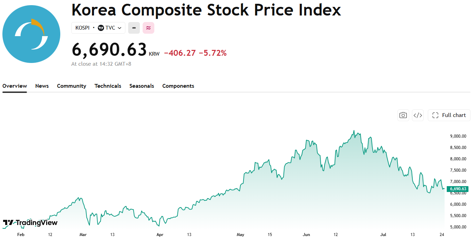The height and width of the screenshot is (246, 475).
Task: Open the embed code icon
Action: (418, 115)
